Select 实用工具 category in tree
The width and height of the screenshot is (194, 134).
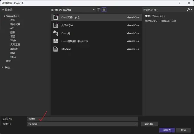[15, 45]
